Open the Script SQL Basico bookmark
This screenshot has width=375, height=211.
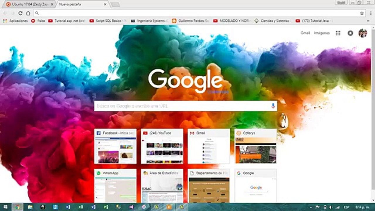pos(108,21)
